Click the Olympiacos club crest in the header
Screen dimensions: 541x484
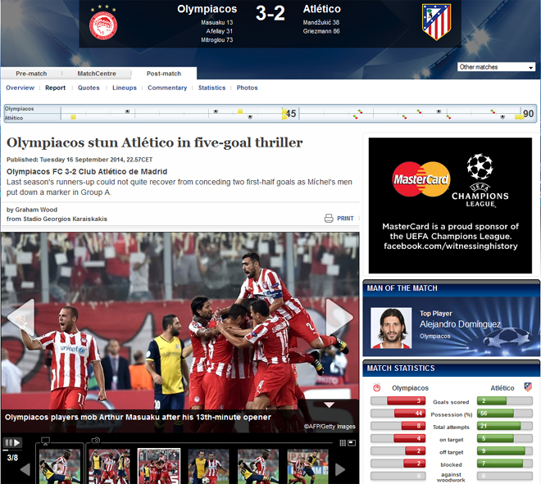103,25
